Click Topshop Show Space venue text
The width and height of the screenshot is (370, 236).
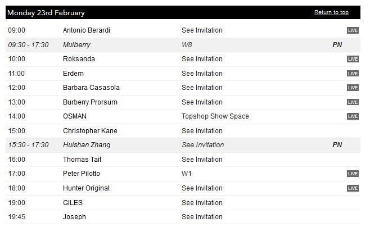[215, 116]
